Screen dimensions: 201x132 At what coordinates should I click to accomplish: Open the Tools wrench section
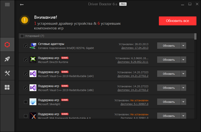(7, 73)
